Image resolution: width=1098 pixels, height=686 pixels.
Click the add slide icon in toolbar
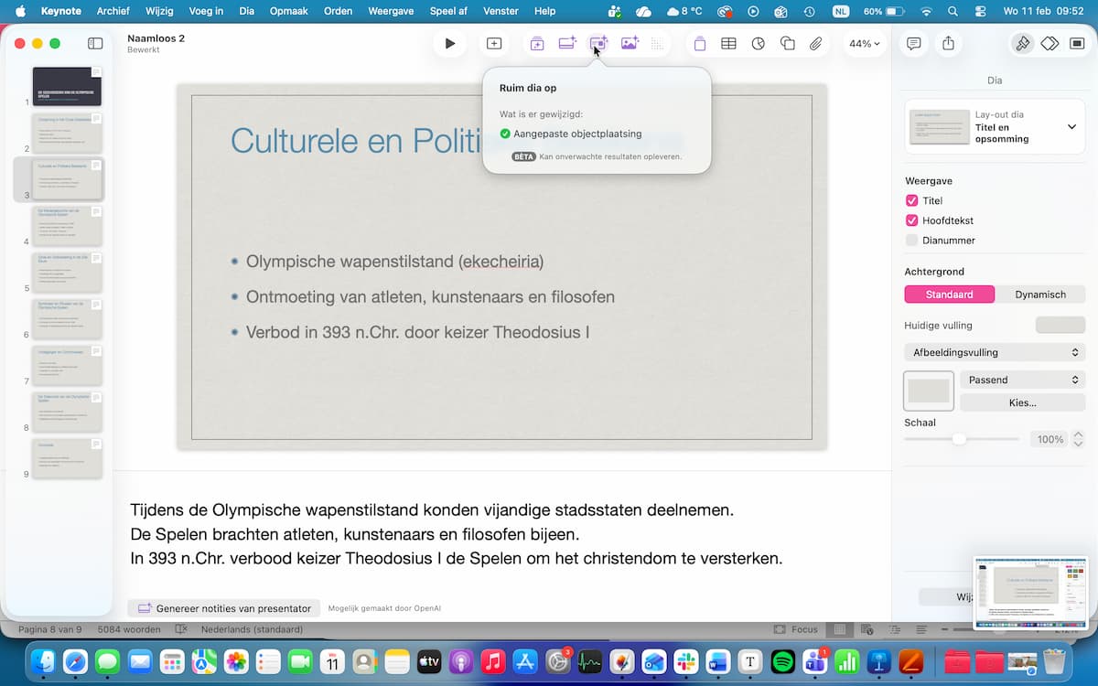[494, 43]
